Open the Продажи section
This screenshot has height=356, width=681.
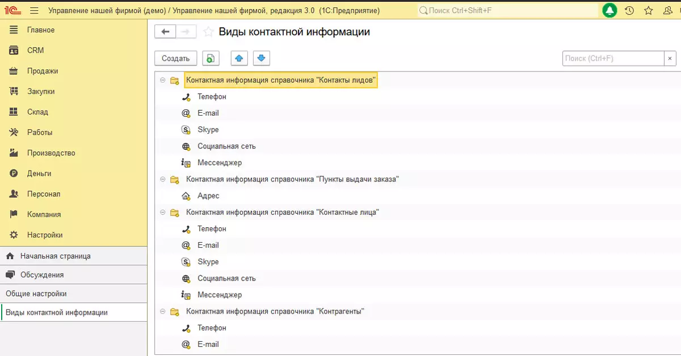point(43,71)
